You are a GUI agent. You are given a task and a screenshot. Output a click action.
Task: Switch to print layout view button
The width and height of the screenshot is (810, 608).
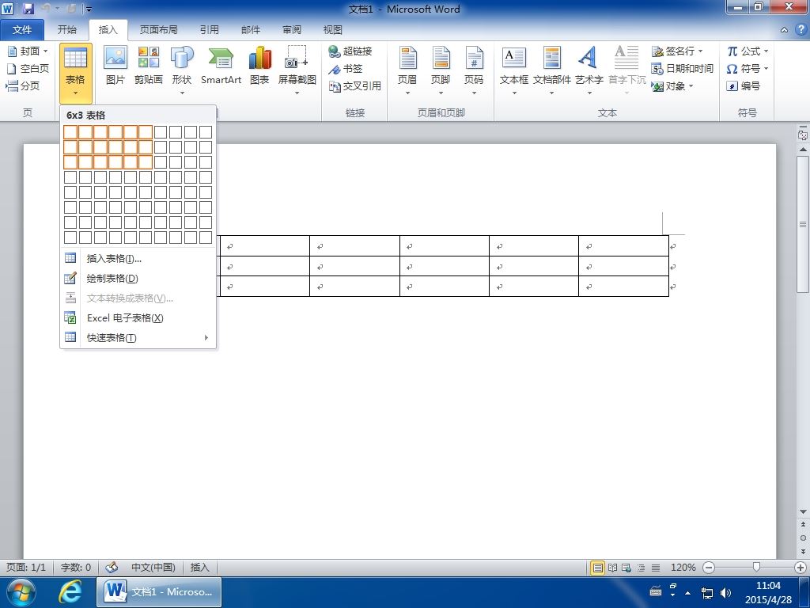598,568
